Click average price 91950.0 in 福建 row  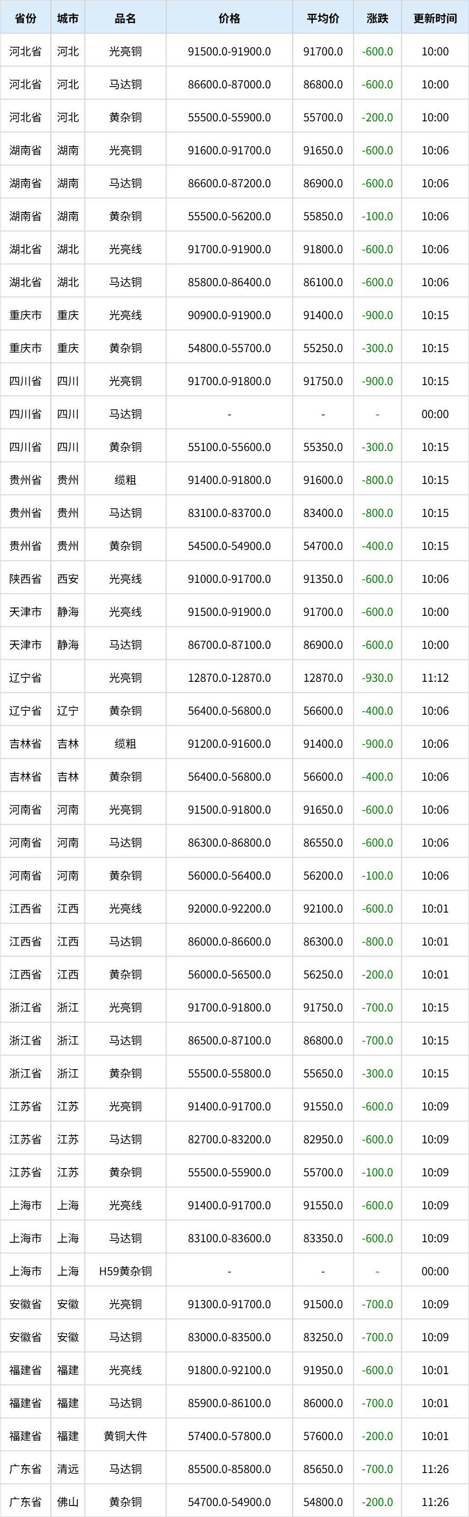point(323,1370)
